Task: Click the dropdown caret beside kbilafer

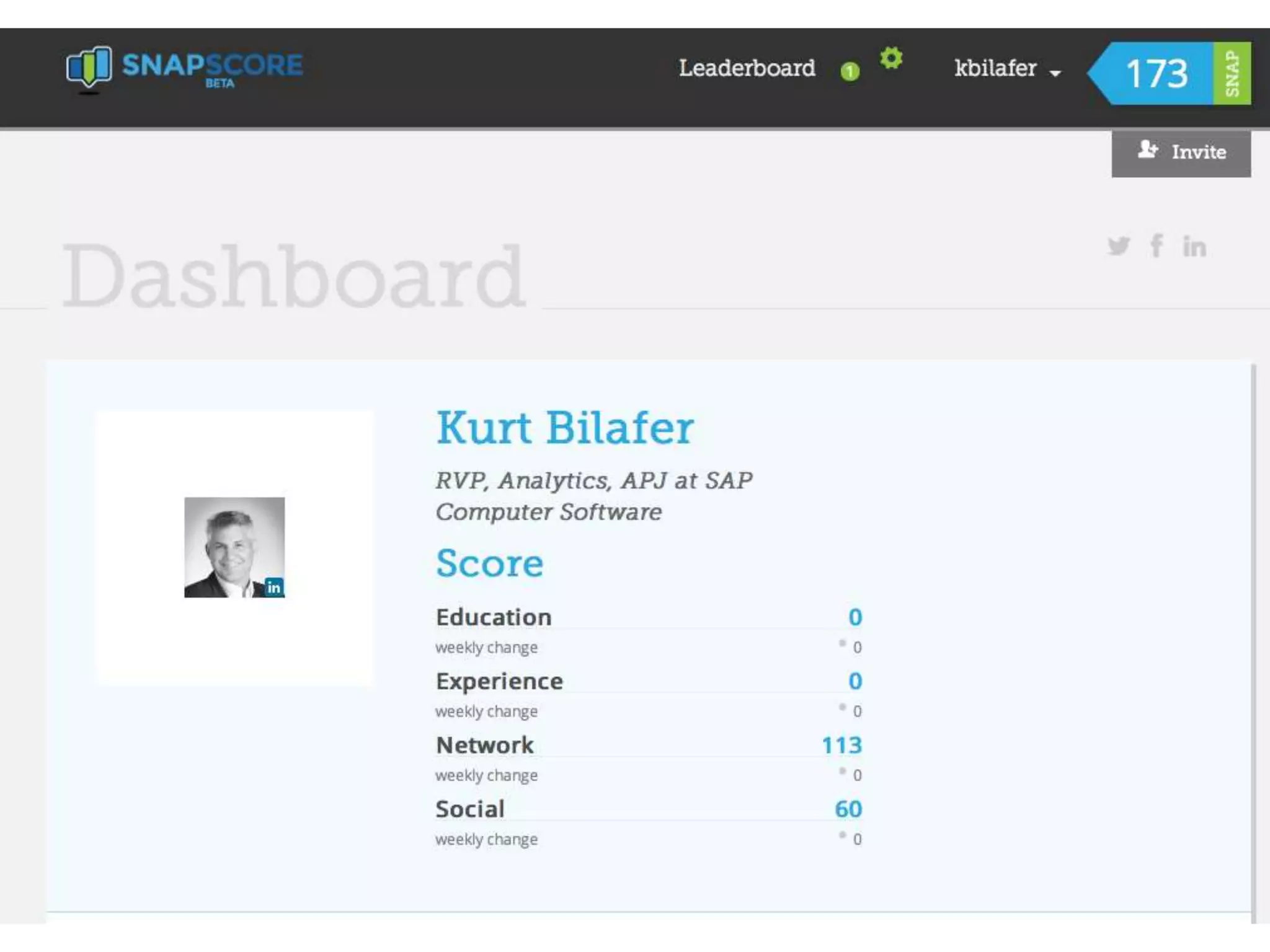Action: [x=1055, y=74]
